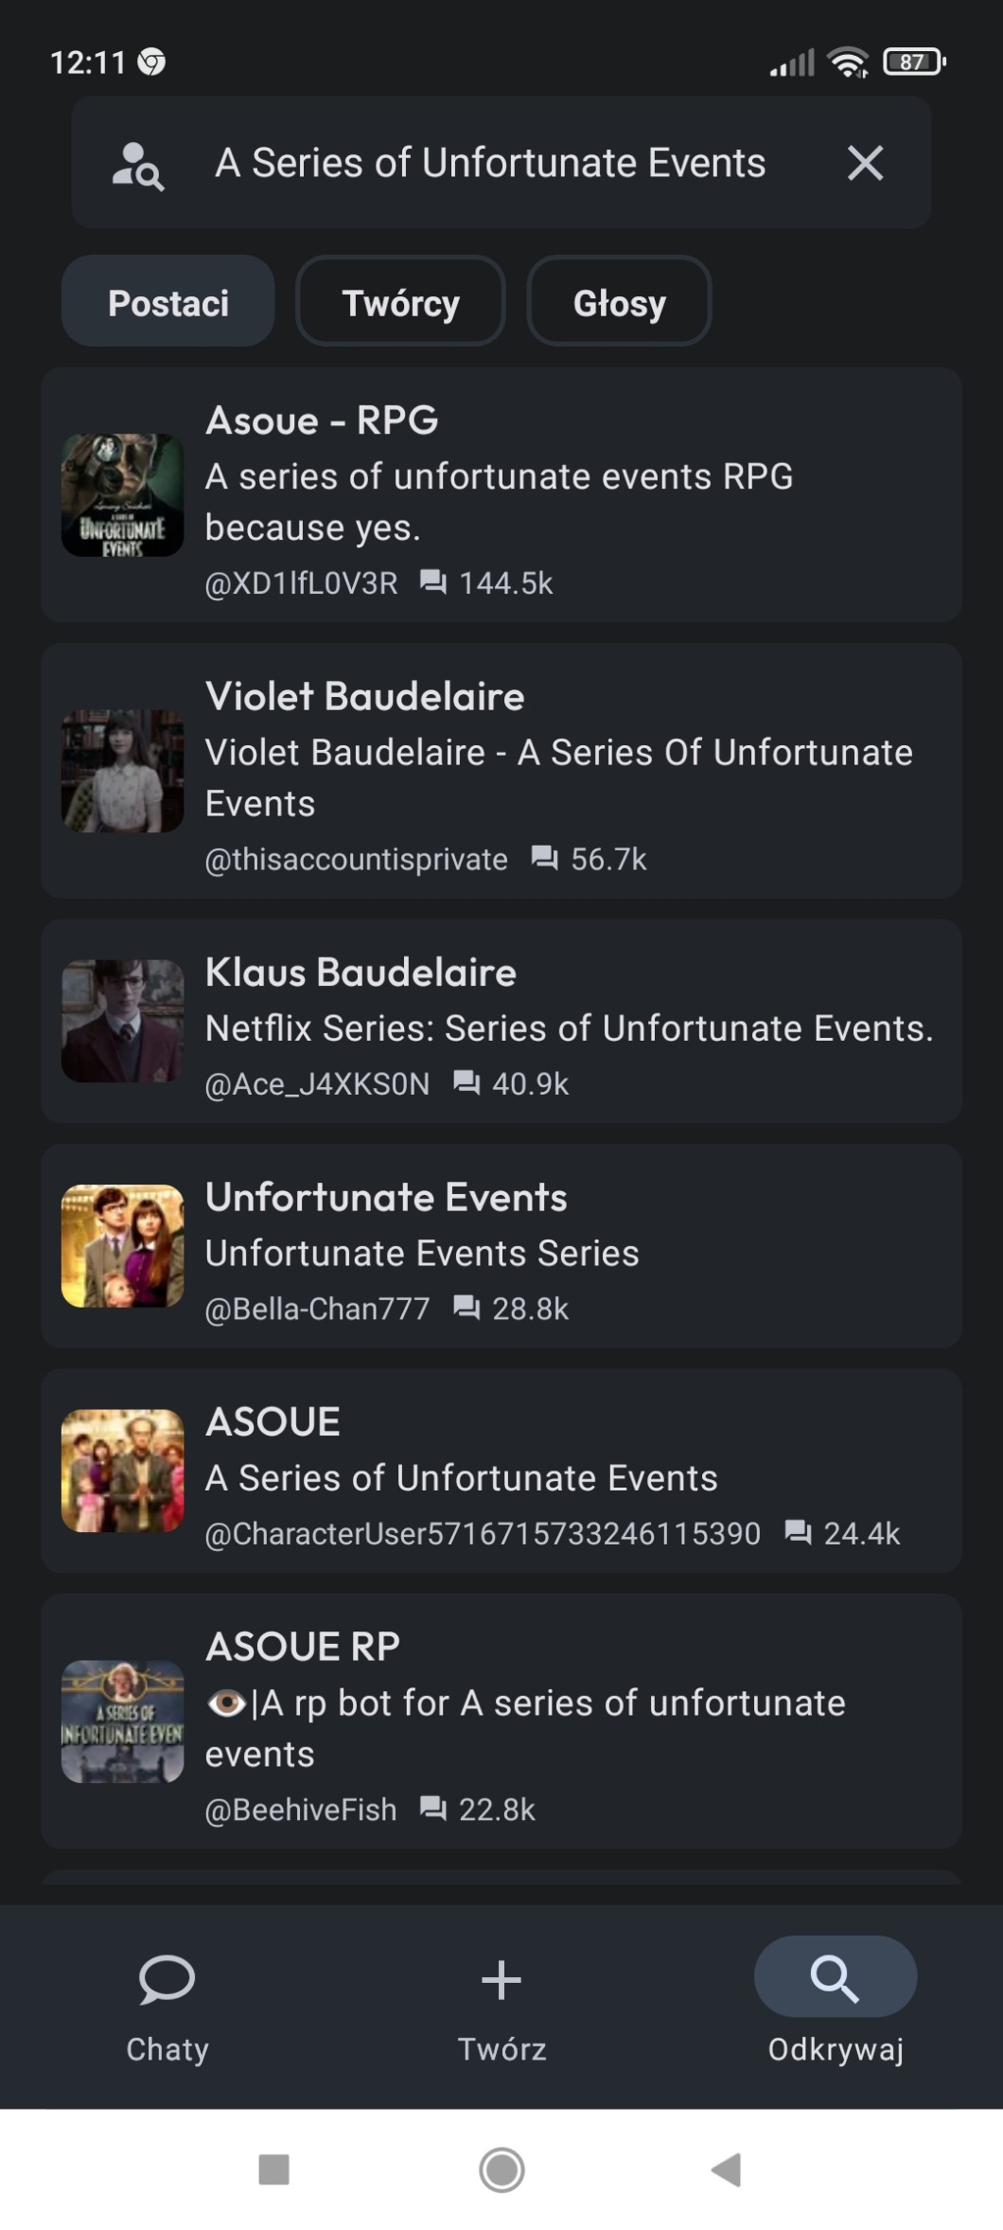Tap the search field with query text
Viewport: 1003px width, 2230px height.
[490, 163]
